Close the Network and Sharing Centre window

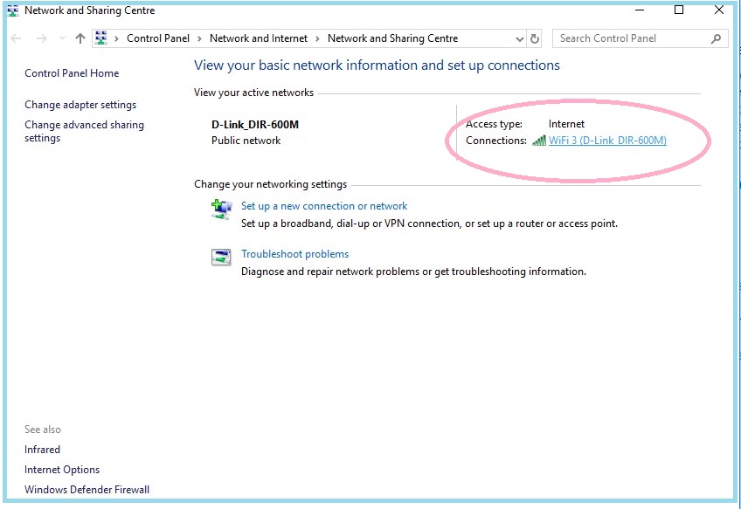tap(719, 10)
